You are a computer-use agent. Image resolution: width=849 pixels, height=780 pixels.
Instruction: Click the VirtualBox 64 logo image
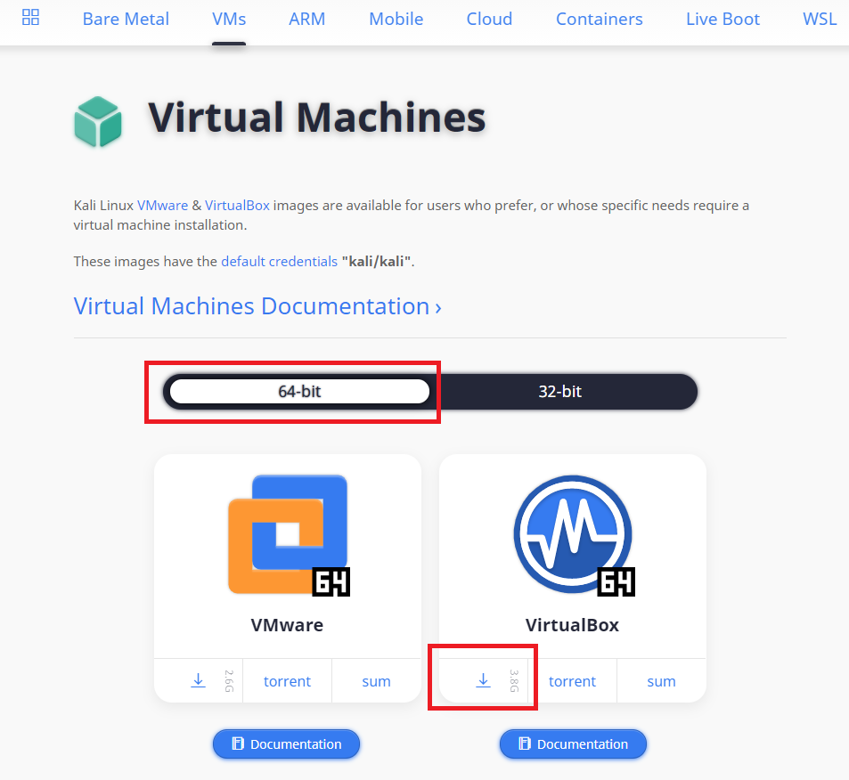tap(574, 535)
